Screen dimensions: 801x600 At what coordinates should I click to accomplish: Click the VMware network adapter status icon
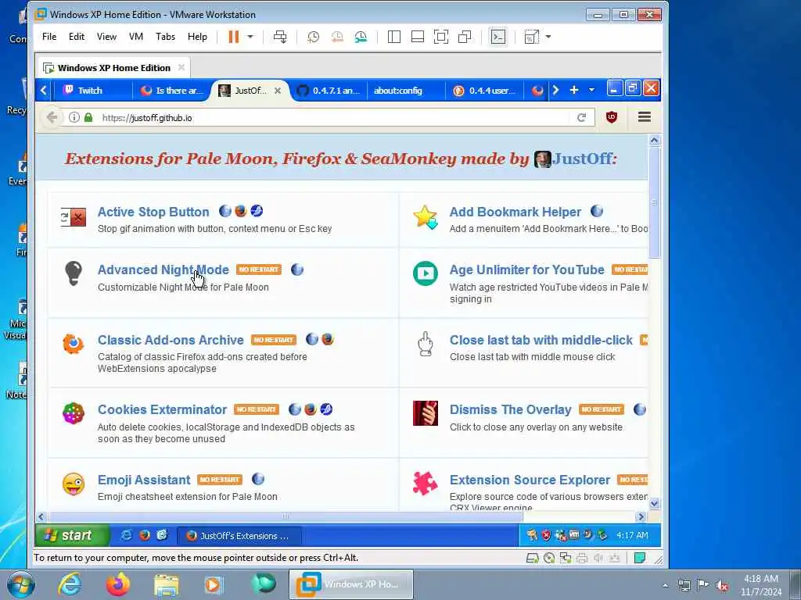pos(566,558)
